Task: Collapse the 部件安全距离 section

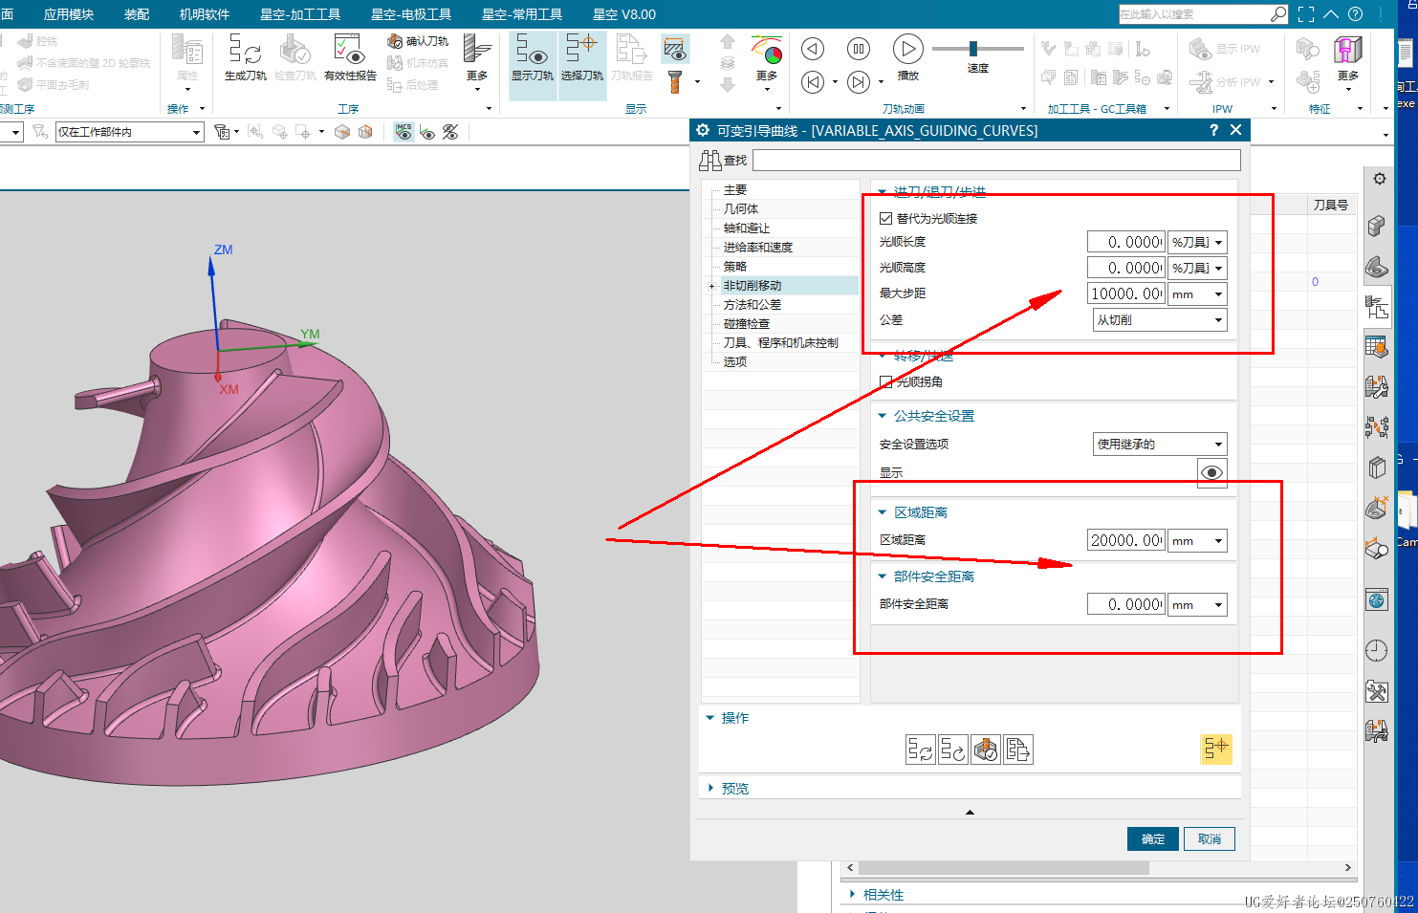Action: 882,576
